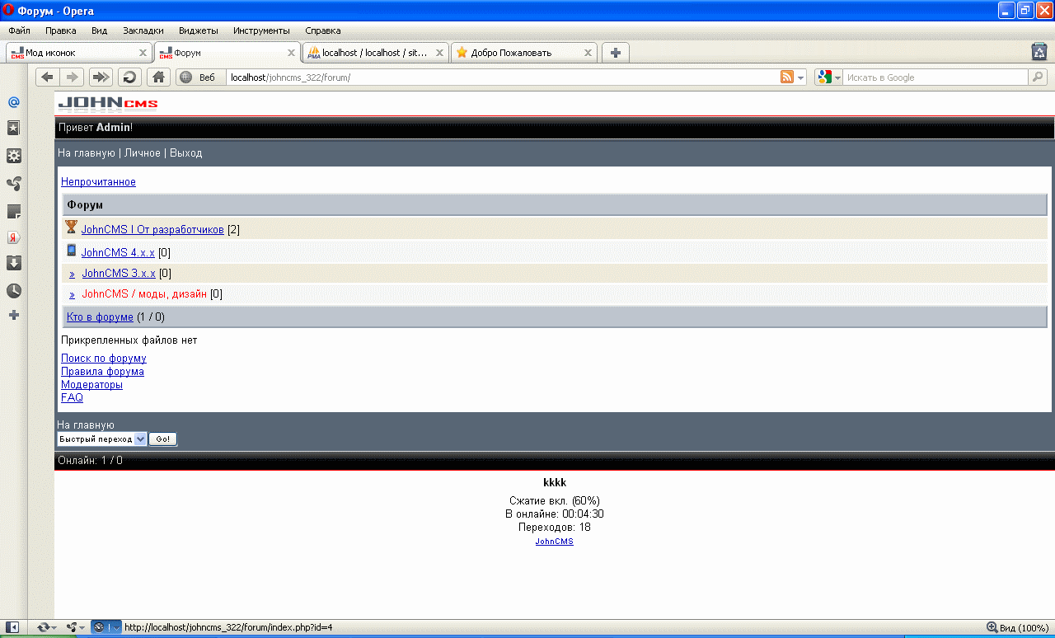
Task: Open the JohnCMS 4.x.x forum link
Action: click(x=118, y=253)
